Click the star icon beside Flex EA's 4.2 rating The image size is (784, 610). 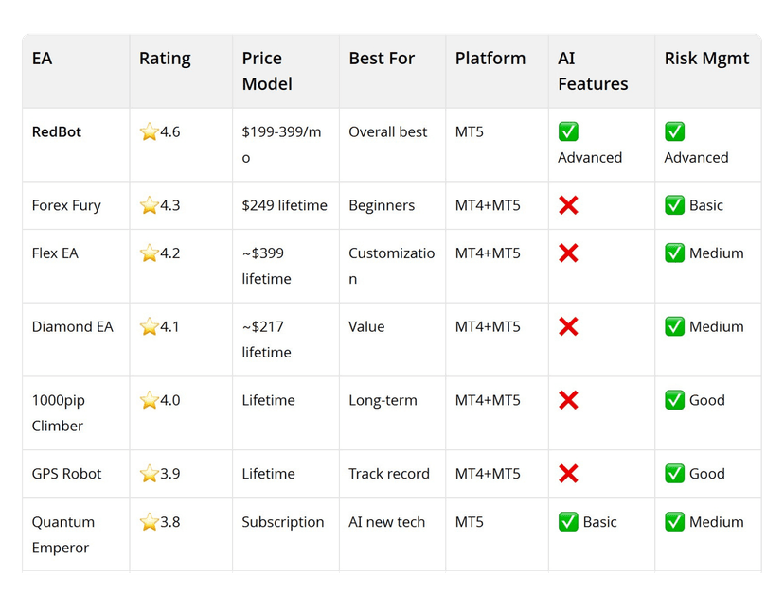[x=149, y=253]
